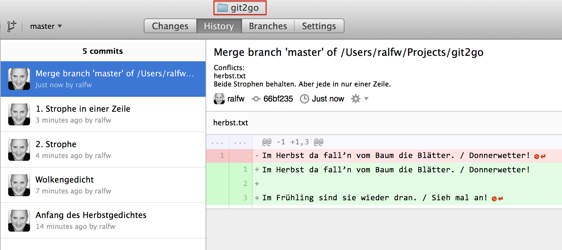
Task: Click the git2go repository title
Action: click(244, 7)
